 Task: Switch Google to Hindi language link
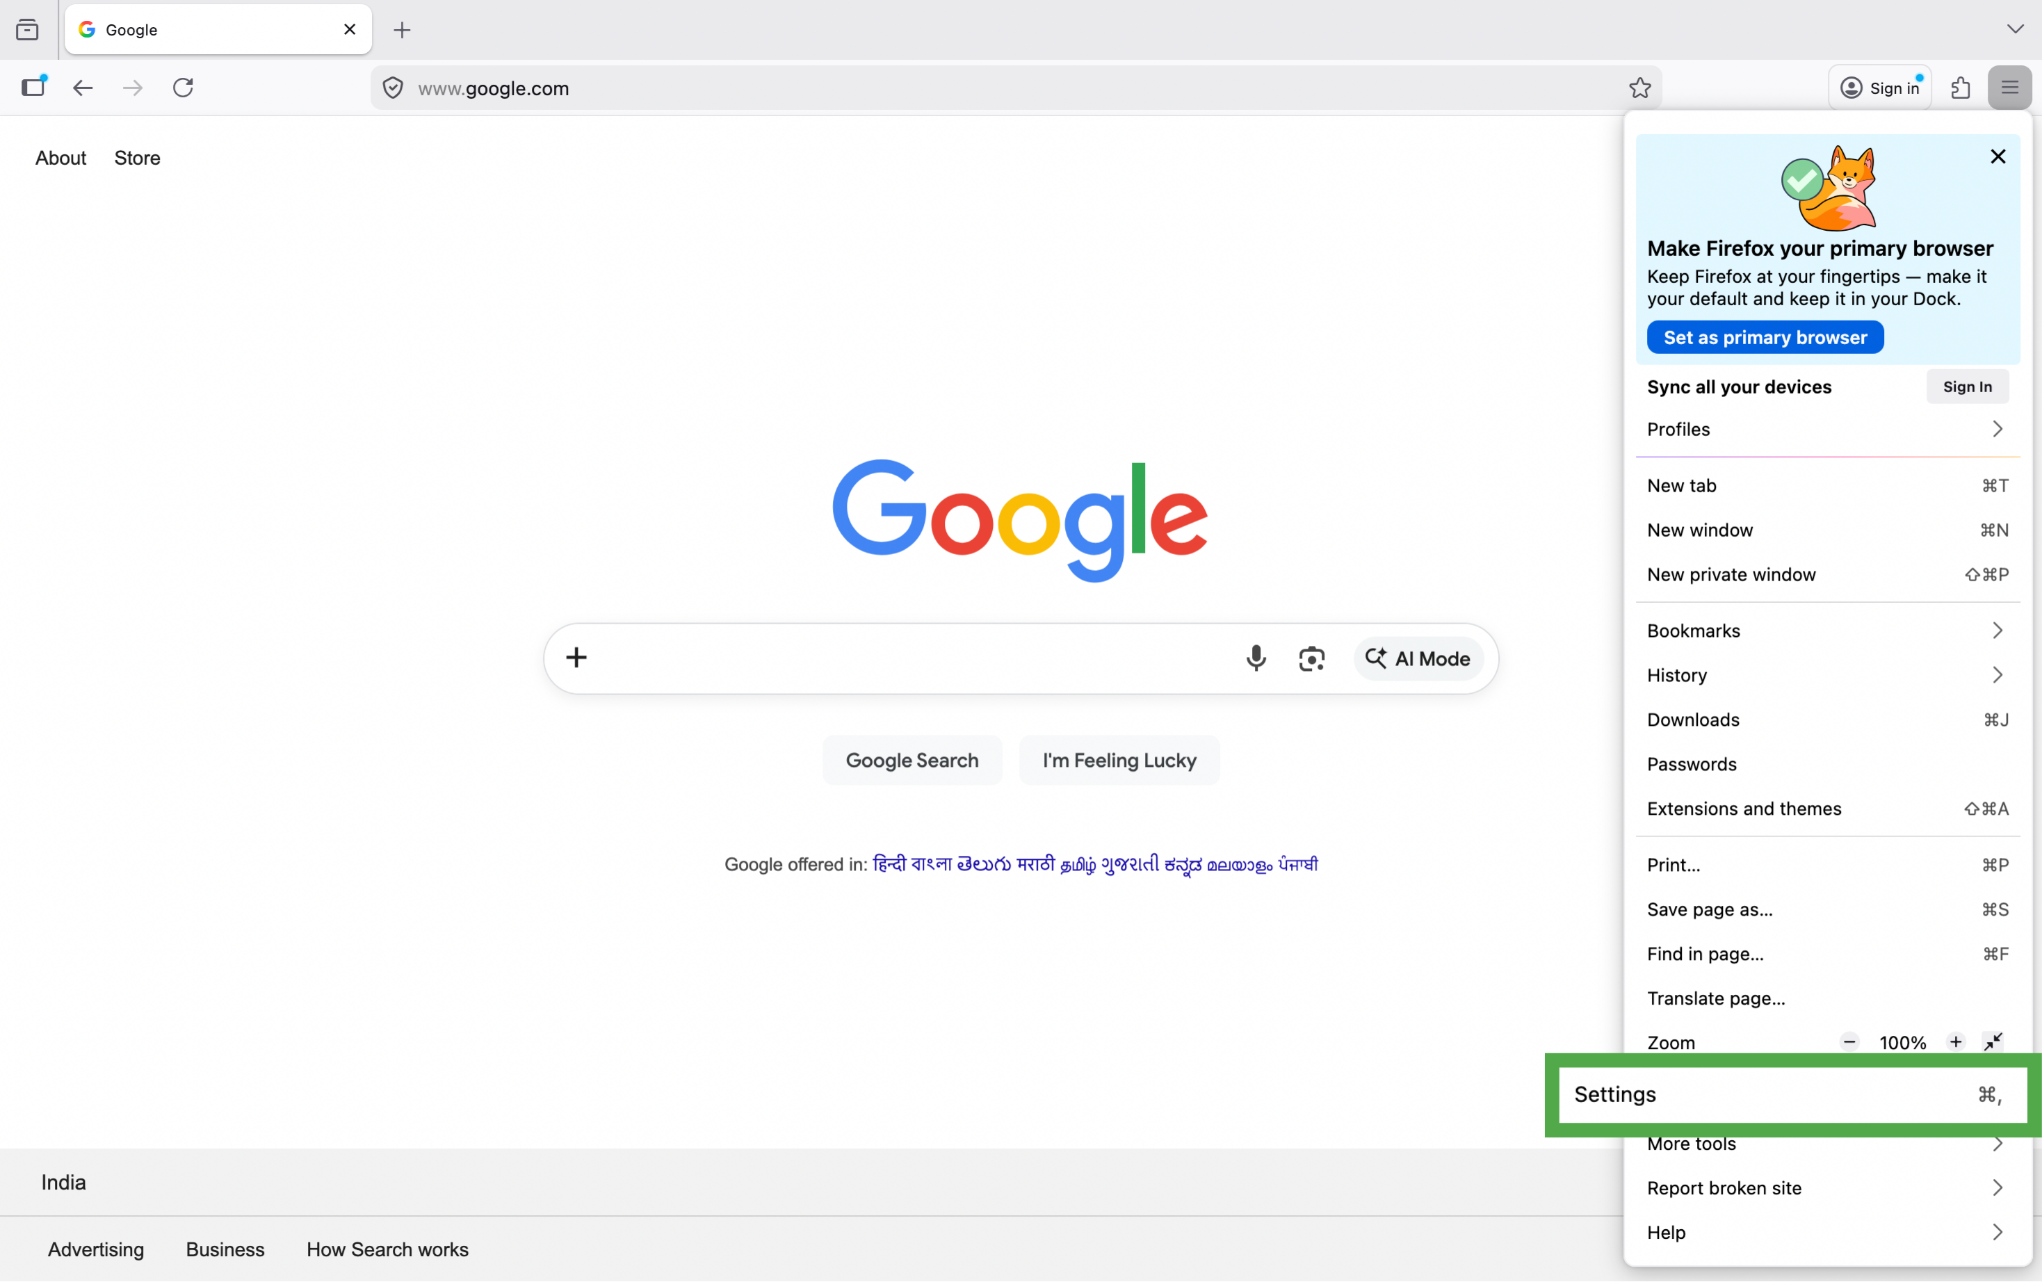(x=889, y=864)
